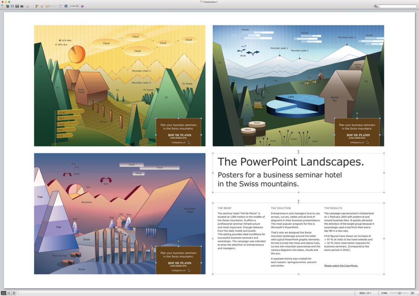Click the 'Mountain lodge' label
Viewport: 419px width, 296px height.
pyautogui.click(x=190, y=210)
